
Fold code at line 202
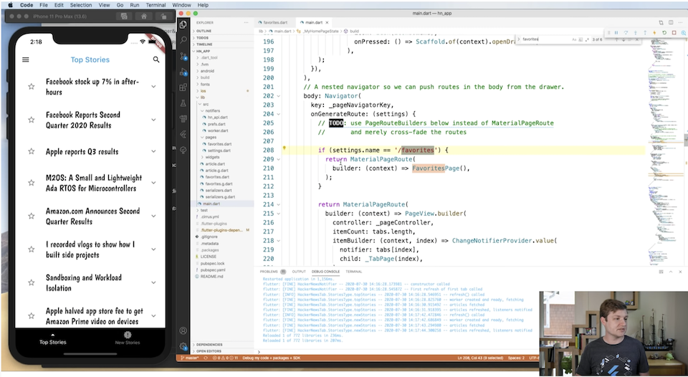point(279,95)
